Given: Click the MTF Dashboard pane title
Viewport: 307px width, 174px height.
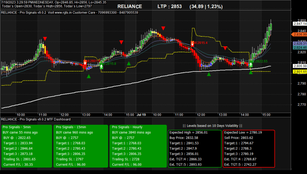Looking at the screenshot, I should [36, 119].
